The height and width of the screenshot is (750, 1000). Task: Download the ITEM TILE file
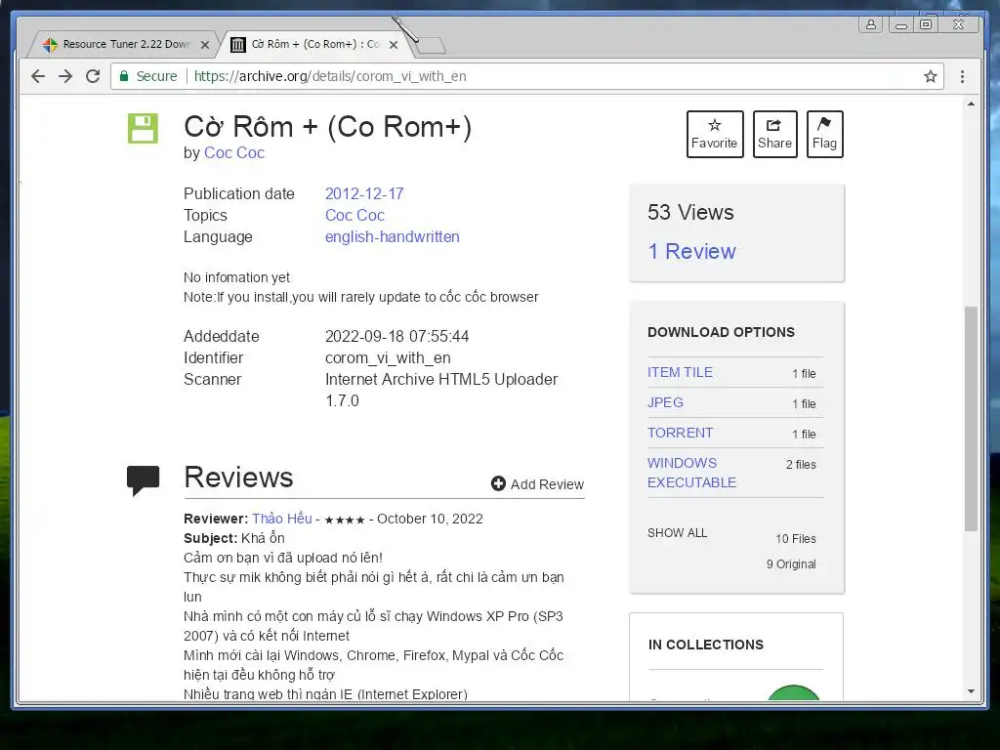pos(680,372)
